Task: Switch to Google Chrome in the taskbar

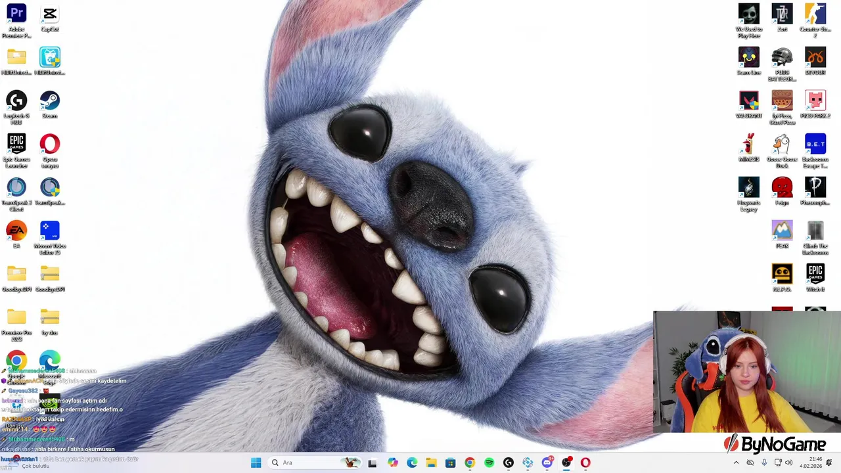Action: click(470, 462)
